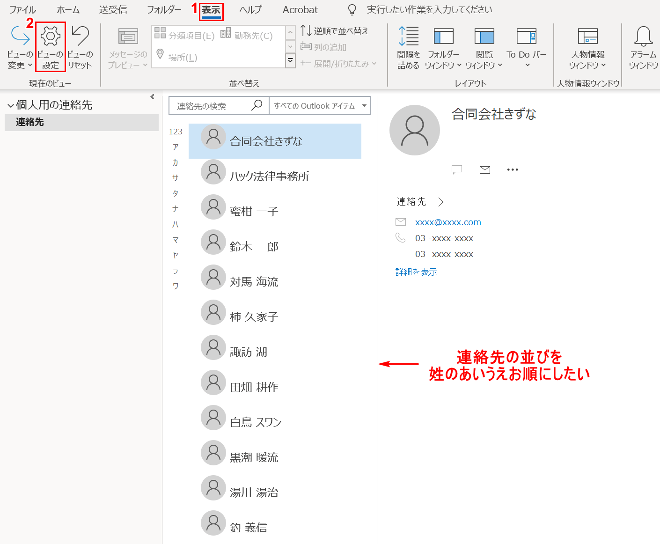The width and height of the screenshot is (660, 544).
Task: Open the Acrobat tab
Action: point(300,10)
